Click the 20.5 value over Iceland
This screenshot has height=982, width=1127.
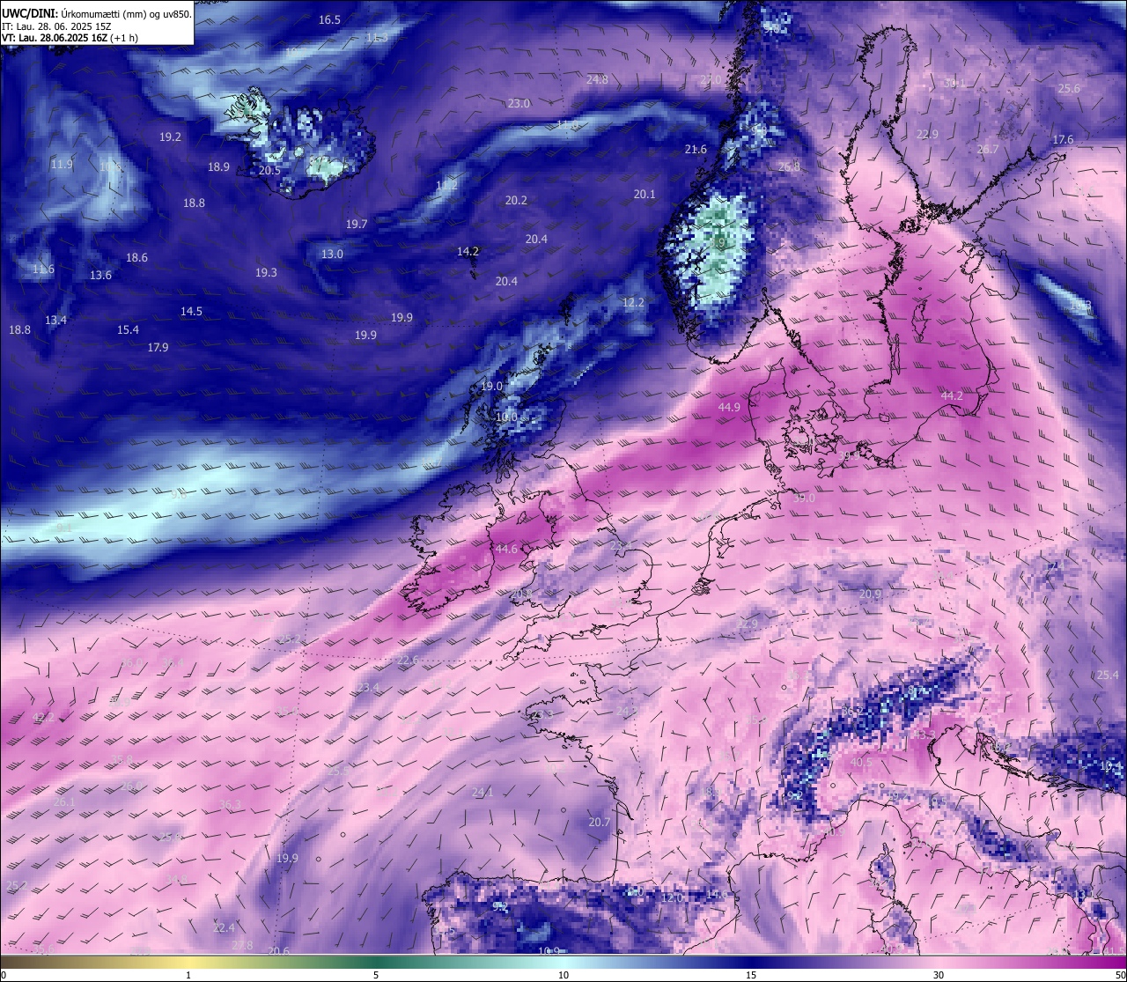(x=269, y=170)
